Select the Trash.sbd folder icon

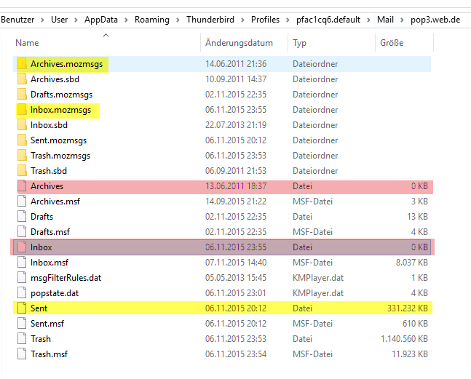[22, 171]
